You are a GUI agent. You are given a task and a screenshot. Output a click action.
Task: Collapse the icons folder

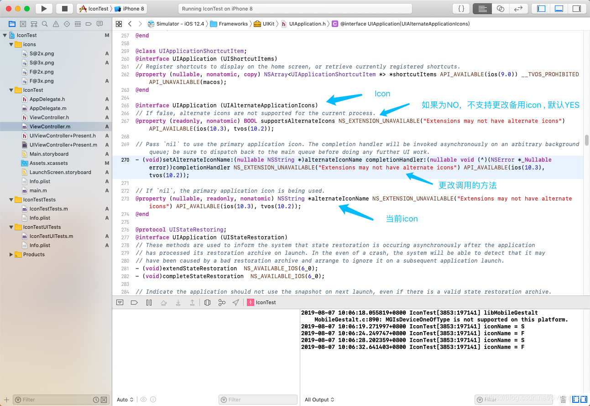coord(11,44)
